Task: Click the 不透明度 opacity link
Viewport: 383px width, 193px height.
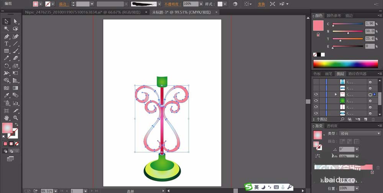Action: (x=173, y=4)
